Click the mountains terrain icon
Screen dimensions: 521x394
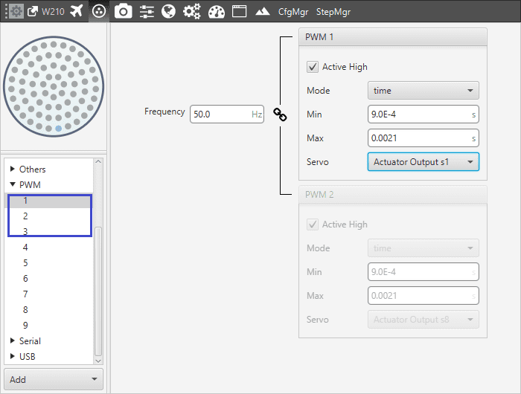(262, 12)
